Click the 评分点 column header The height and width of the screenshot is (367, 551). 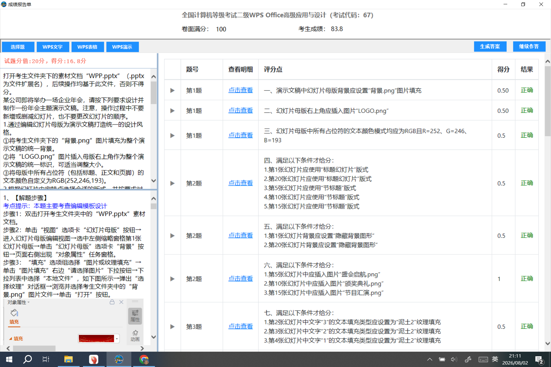point(273,69)
